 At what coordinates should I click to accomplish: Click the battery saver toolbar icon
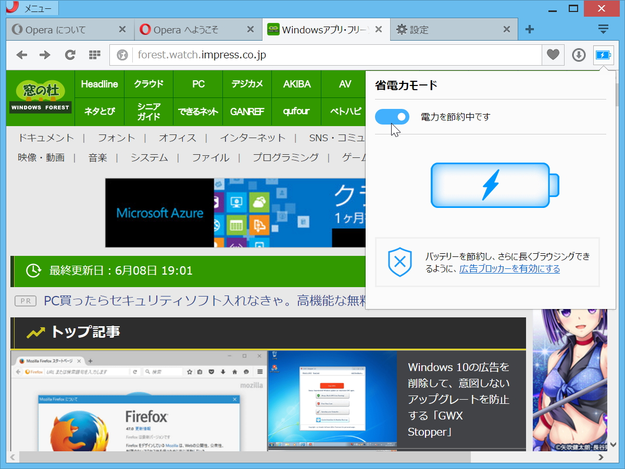click(603, 55)
